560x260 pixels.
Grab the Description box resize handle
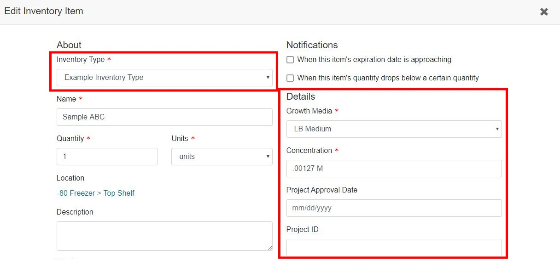click(x=270, y=248)
